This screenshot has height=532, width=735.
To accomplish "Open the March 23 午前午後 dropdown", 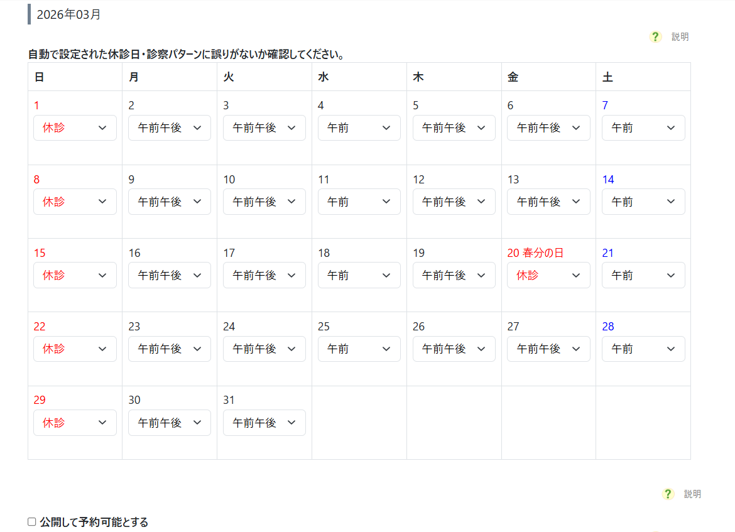I will (x=169, y=349).
